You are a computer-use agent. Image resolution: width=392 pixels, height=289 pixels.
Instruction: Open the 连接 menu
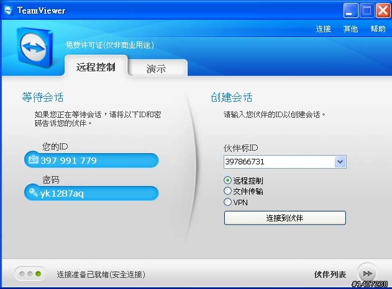pyautogui.click(x=323, y=29)
